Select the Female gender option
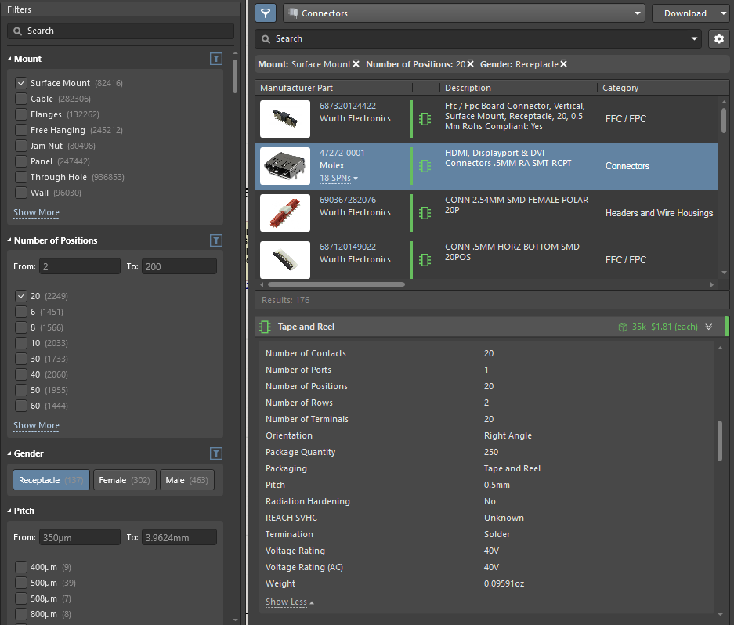734x625 pixels. (x=125, y=480)
